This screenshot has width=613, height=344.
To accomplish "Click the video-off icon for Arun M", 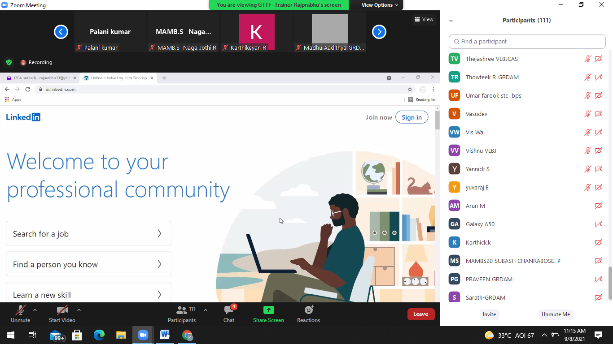I will pyautogui.click(x=599, y=206).
